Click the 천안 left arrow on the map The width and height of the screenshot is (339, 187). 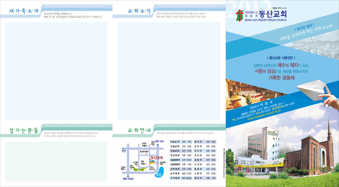point(123,148)
